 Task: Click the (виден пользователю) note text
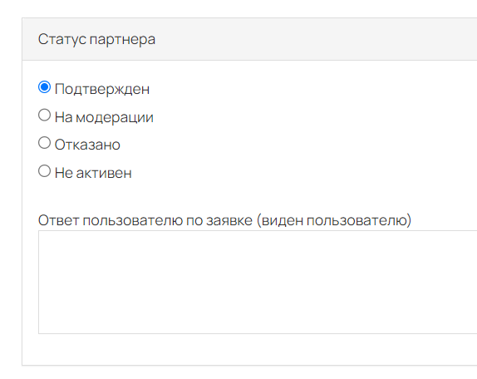334,220
